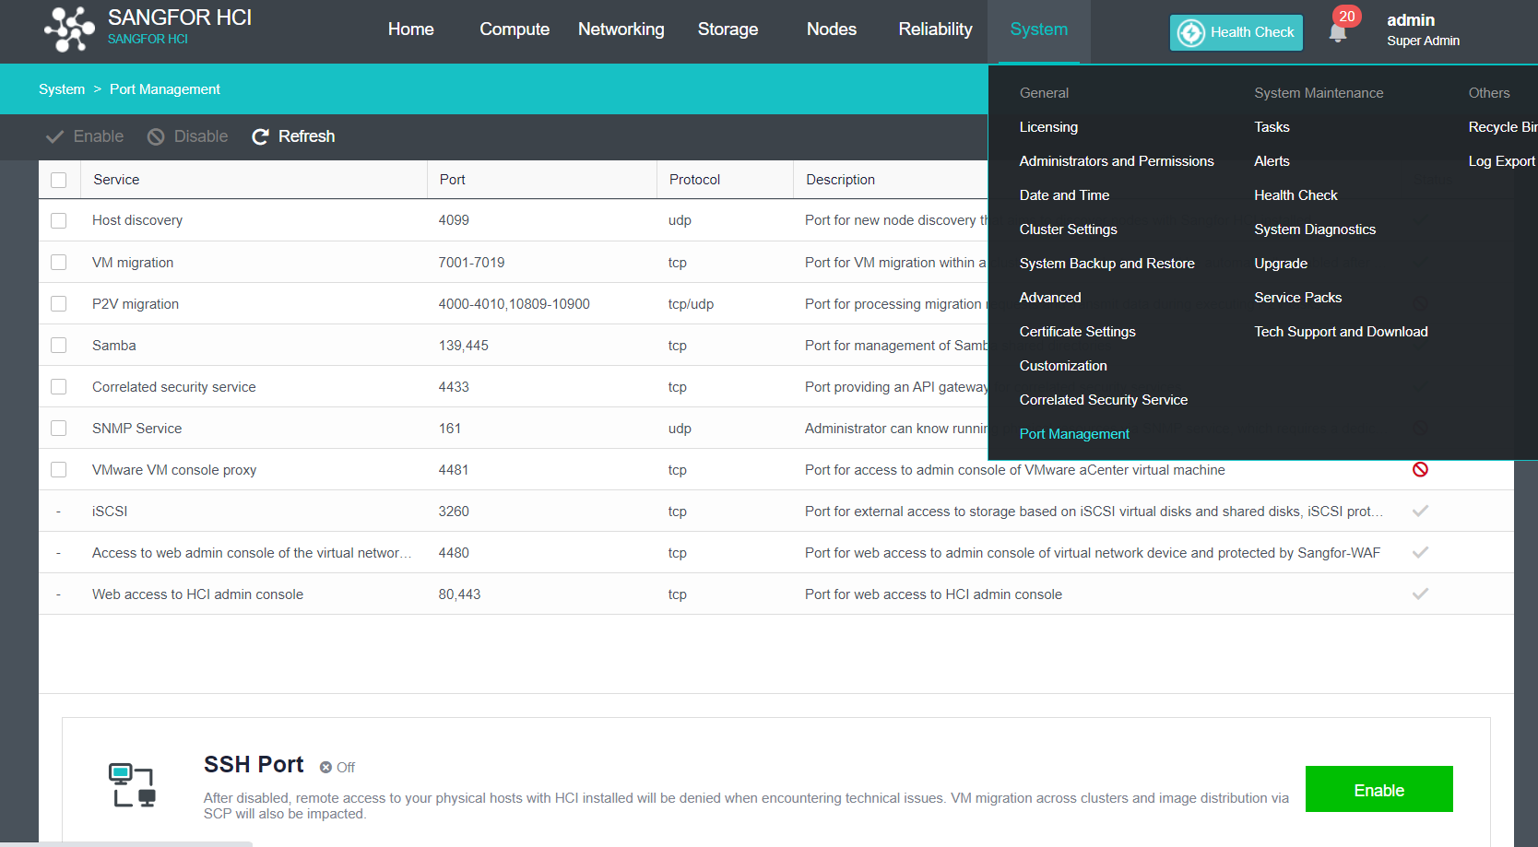Click the Disable prohibition icon in toolbar
Viewport: 1538px width, 847px height.
click(156, 136)
